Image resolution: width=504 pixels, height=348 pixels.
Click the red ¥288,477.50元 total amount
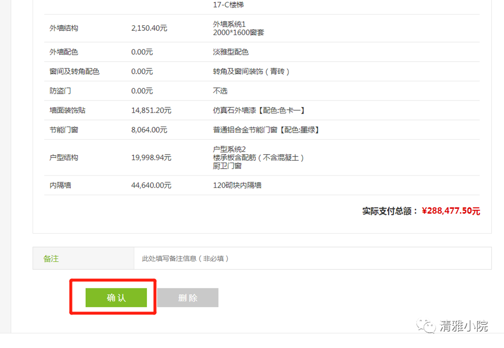coord(451,211)
